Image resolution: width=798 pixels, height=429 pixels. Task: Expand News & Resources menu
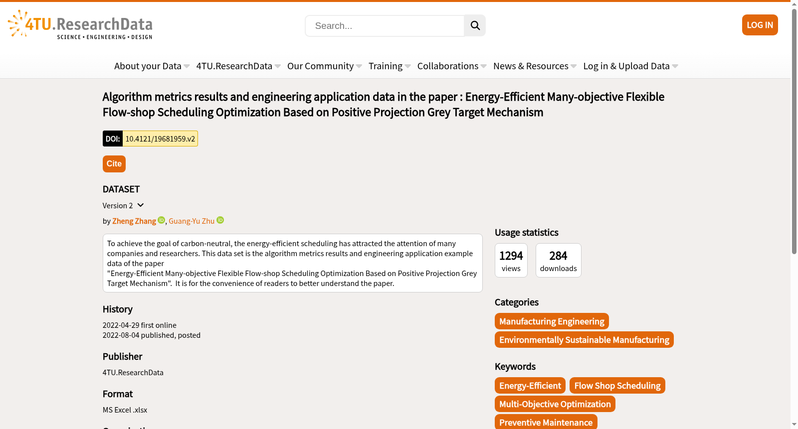pos(535,66)
